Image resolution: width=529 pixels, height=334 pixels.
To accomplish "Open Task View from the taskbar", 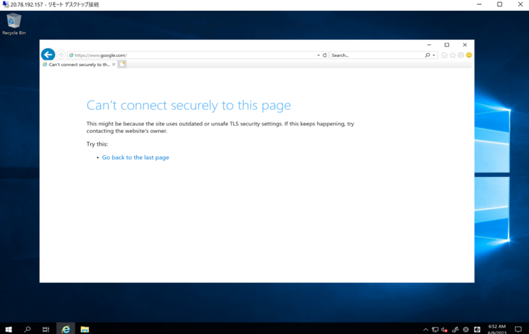I will pyautogui.click(x=46, y=329).
